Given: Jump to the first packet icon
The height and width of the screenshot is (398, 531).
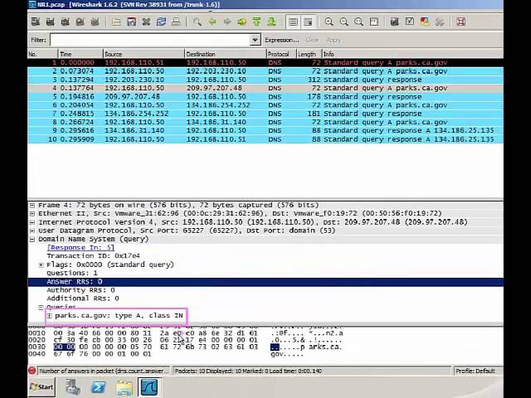Looking at the screenshot, I should point(256,22).
